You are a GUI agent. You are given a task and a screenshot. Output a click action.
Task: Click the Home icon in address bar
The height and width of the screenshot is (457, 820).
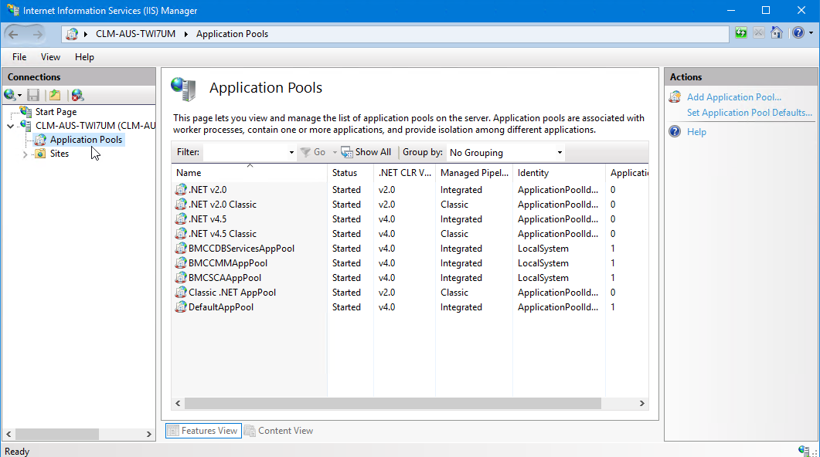point(777,33)
